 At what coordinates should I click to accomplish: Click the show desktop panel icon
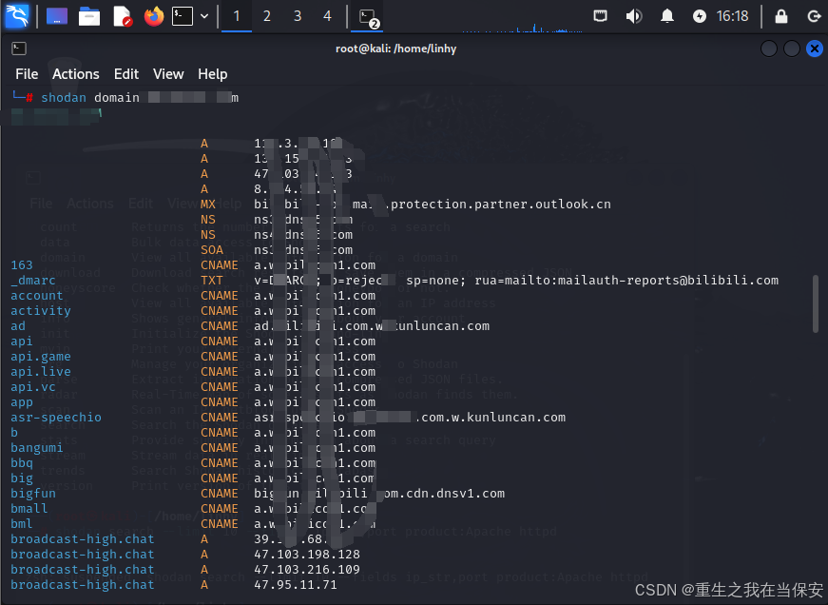point(56,16)
